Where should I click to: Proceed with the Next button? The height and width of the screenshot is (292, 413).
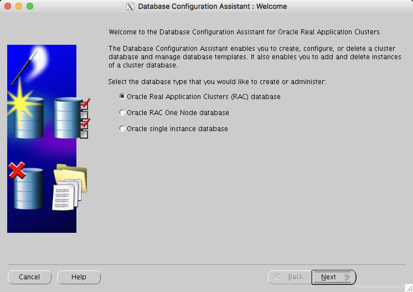coord(334,277)
